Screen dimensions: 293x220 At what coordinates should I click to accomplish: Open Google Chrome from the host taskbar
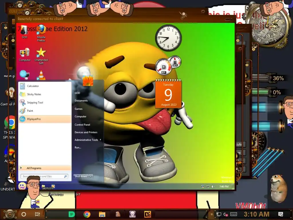point(87,214)
